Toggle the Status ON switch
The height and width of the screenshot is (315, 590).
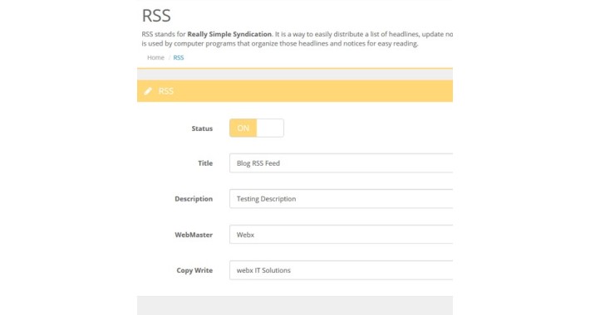[257, 128]
